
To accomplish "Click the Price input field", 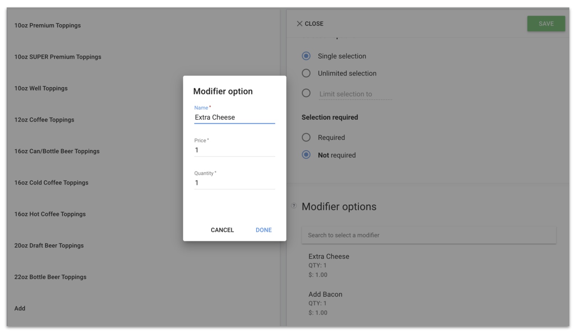I will 234,150.
